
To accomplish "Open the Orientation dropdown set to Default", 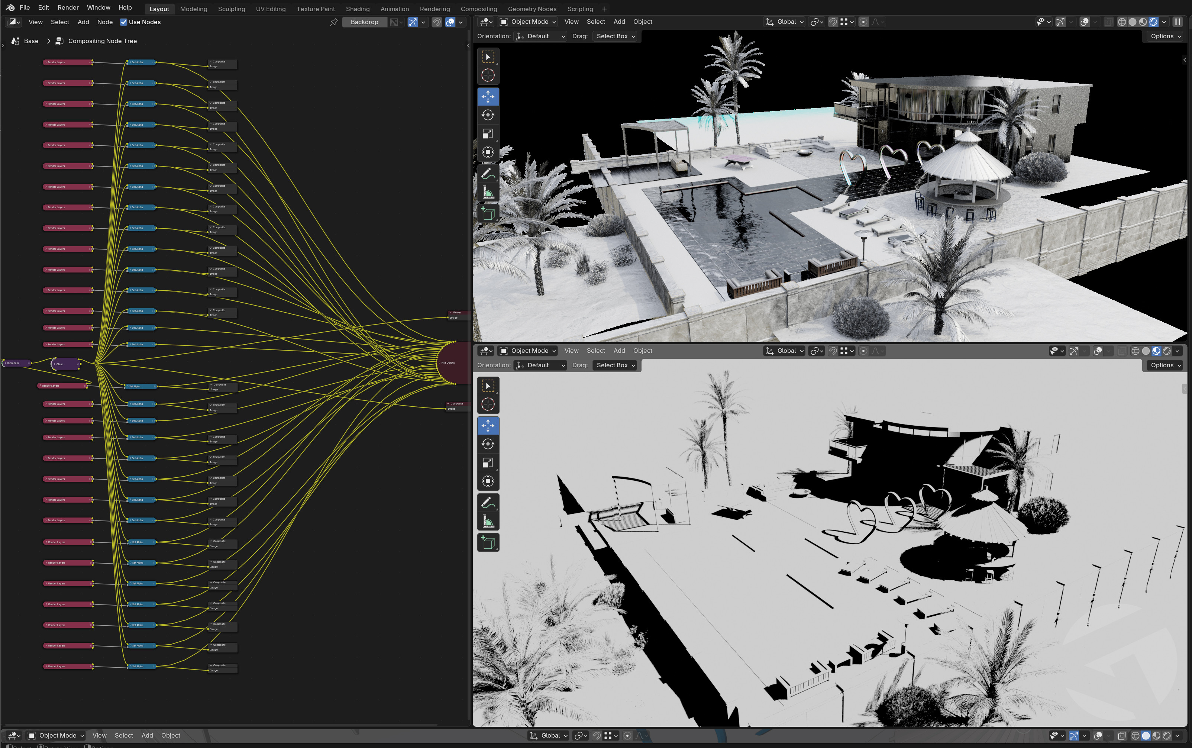I will click(x=540, y=36).
